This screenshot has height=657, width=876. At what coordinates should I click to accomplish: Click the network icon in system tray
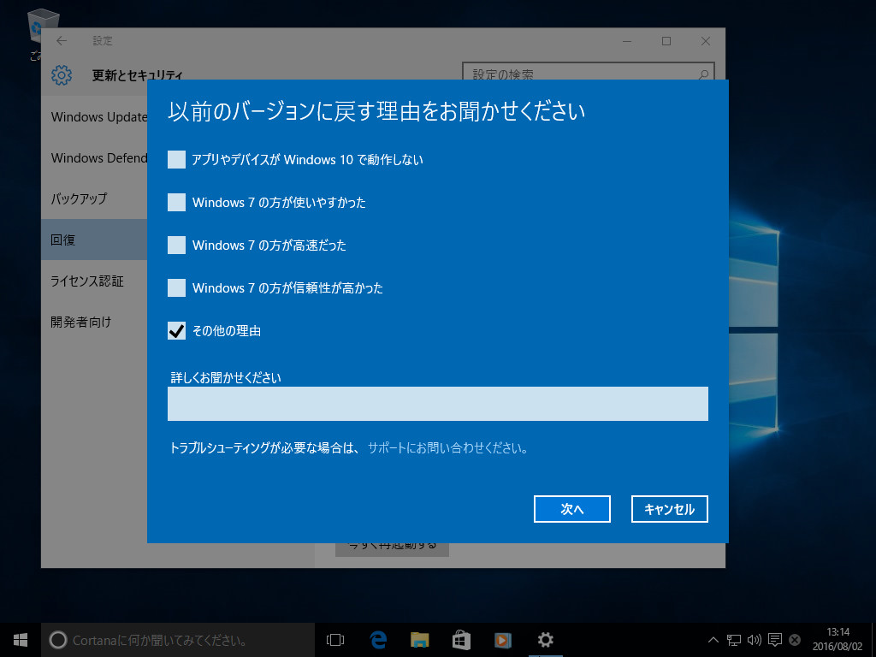click(733, 640)
